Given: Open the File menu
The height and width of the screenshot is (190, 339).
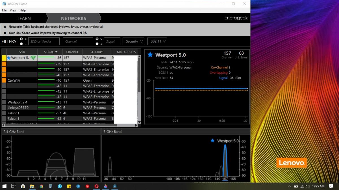Looking at the screenshot, I should pos(4,10).
